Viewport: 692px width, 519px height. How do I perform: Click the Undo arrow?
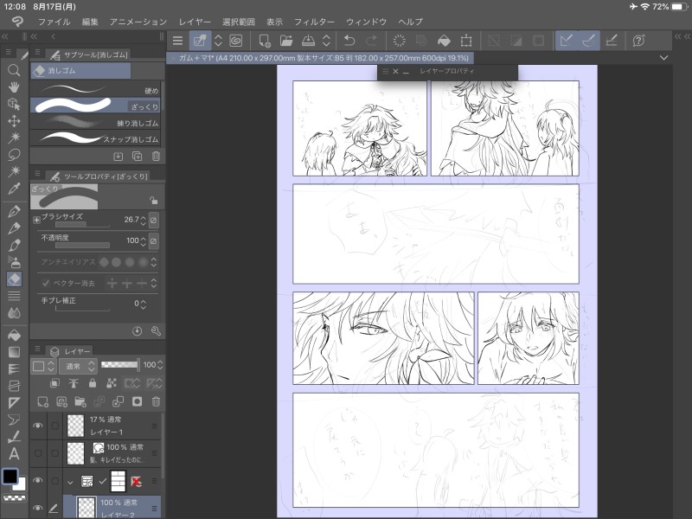[349, 41]
